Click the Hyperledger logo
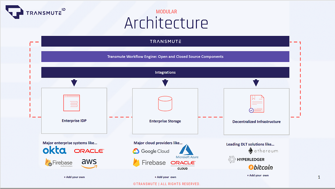The width and height of the screenshot is (335, 189). tap(246, 159)
